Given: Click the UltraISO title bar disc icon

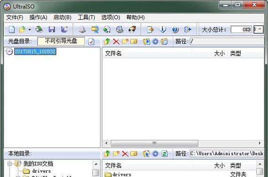Looking at the screenshot, I should (8, 7).
